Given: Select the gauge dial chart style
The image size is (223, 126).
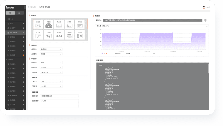Looking at the screenshot, I should 48,24.
